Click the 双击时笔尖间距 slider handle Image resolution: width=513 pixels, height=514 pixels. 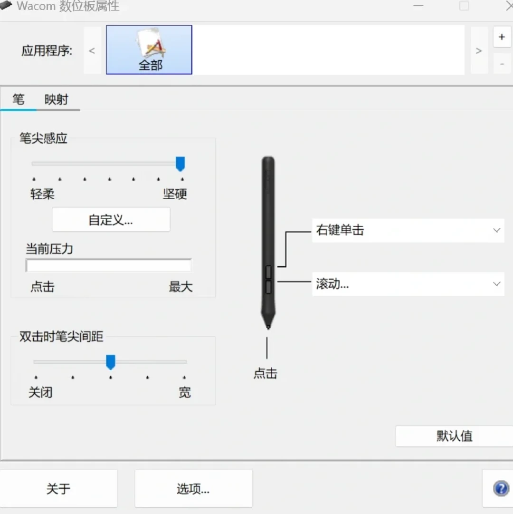pos(111,362)
